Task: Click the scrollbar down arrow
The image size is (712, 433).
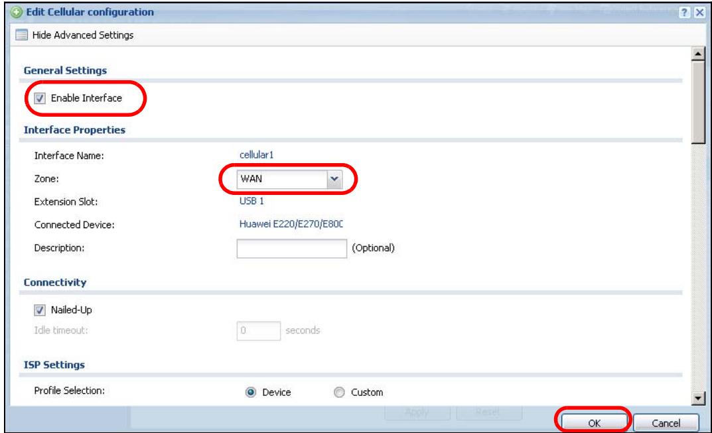Action: pos(698,399)
